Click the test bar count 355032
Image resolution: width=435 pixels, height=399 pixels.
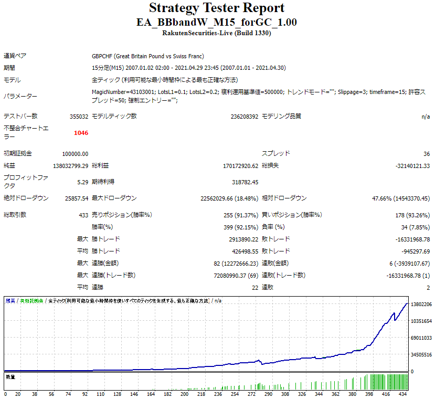tap(79, 117)
